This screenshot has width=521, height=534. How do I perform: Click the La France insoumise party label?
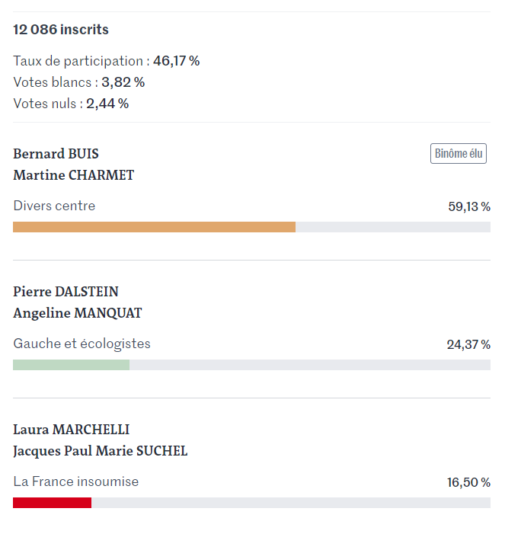pos(76,481)
